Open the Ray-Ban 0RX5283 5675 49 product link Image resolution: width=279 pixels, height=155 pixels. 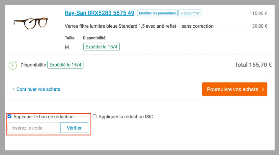[99, 13]
